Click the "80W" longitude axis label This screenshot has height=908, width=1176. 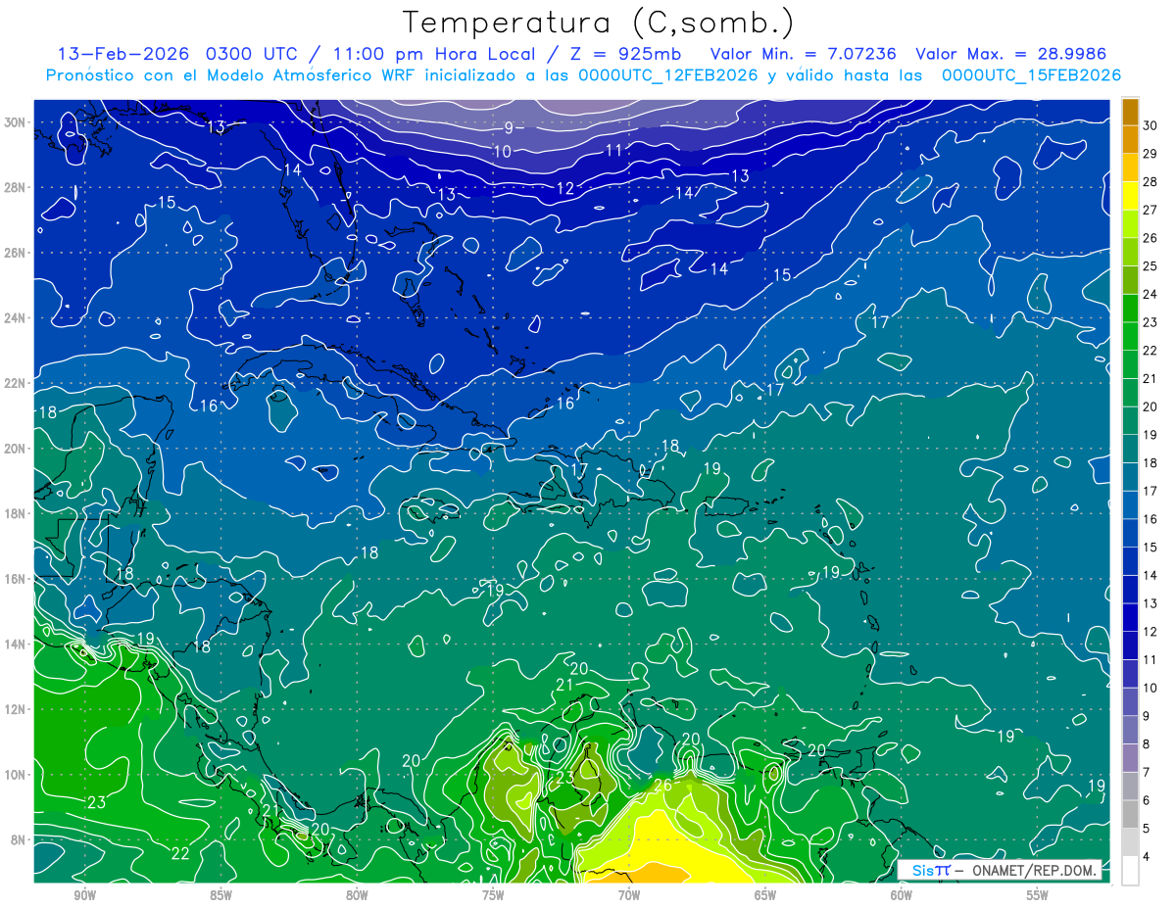pos(357,895)
